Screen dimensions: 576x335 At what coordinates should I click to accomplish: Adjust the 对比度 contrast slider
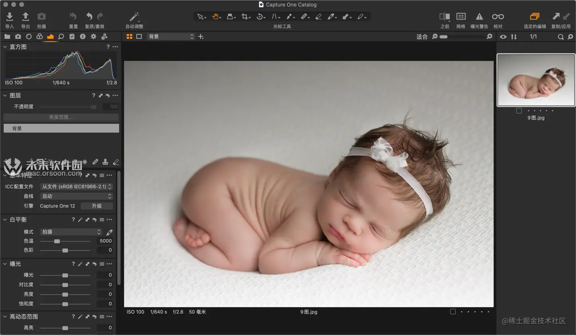(65, 285)
